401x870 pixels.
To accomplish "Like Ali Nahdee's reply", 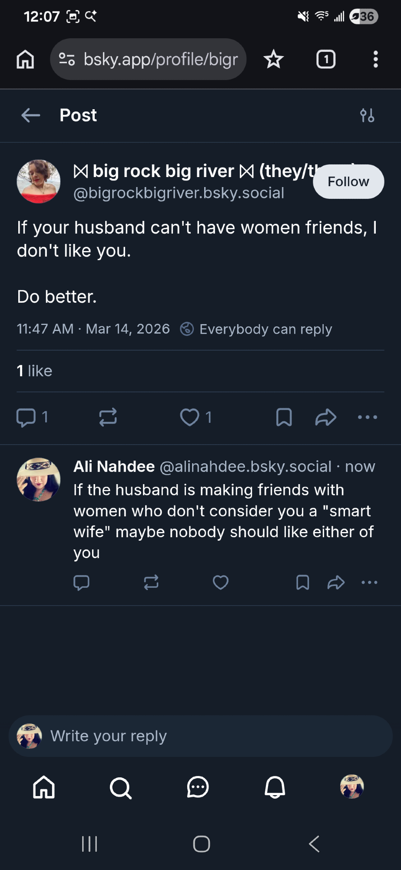I will tap(221, 582).
